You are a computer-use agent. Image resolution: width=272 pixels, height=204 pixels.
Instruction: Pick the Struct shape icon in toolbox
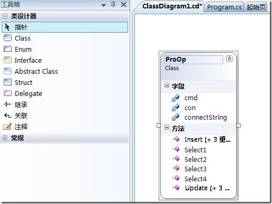[x=7, y=82]
